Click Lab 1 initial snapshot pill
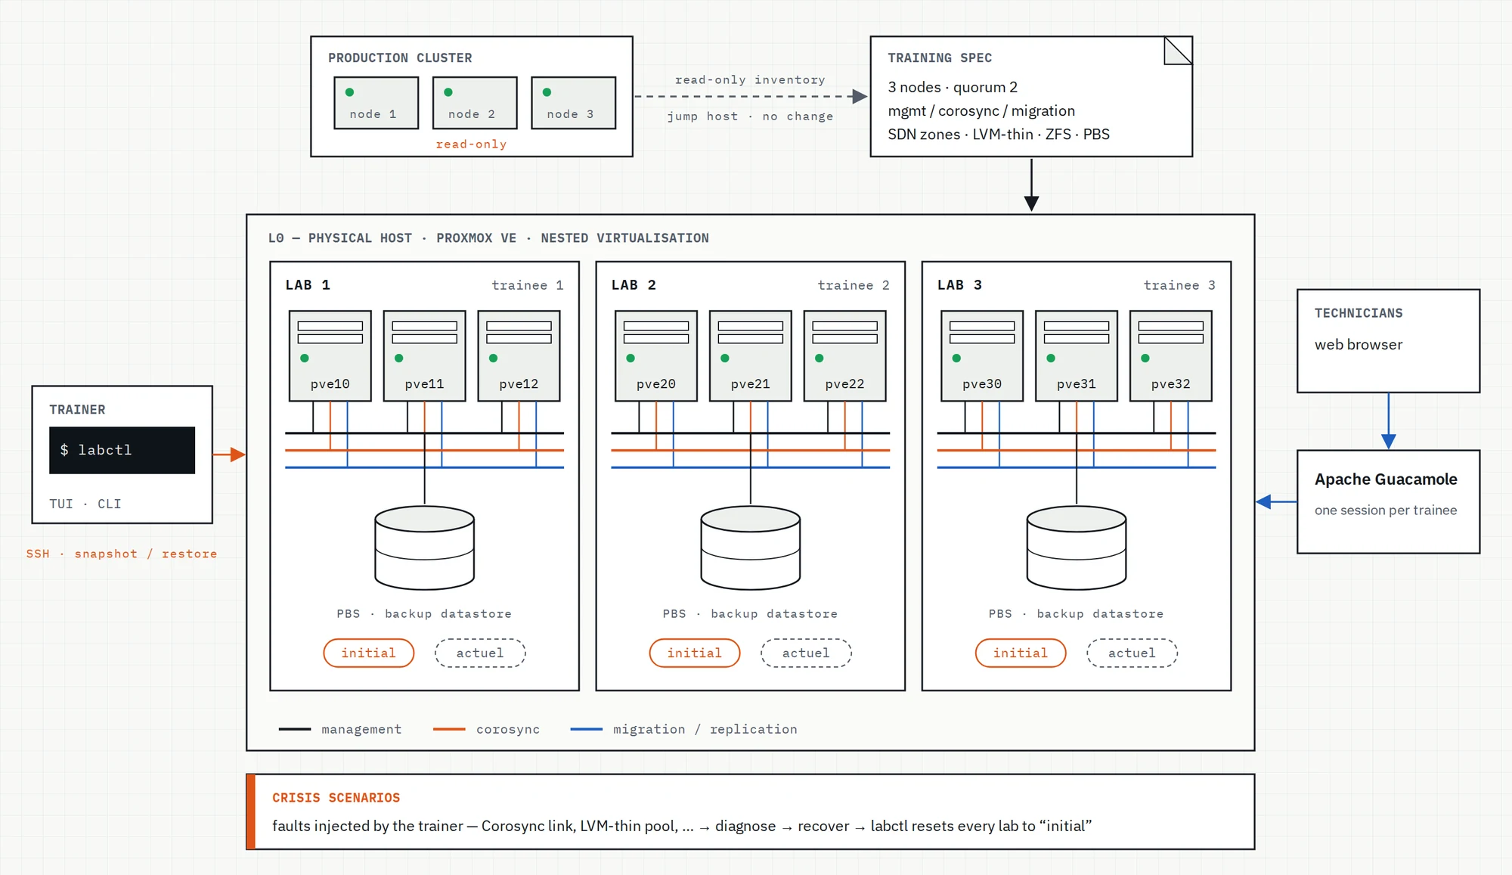Screen dimensions: 1512x875 pos(369,653)
